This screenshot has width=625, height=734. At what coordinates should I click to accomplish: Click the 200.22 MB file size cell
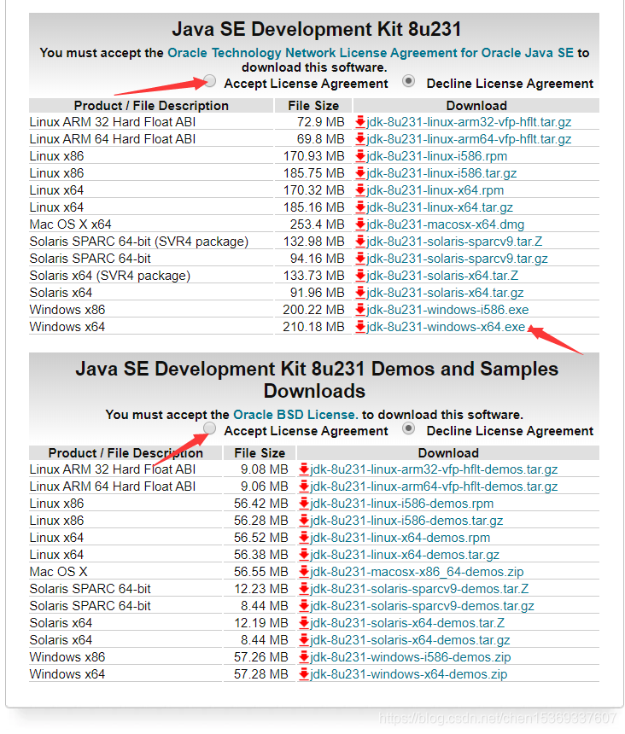coord(313,310)
